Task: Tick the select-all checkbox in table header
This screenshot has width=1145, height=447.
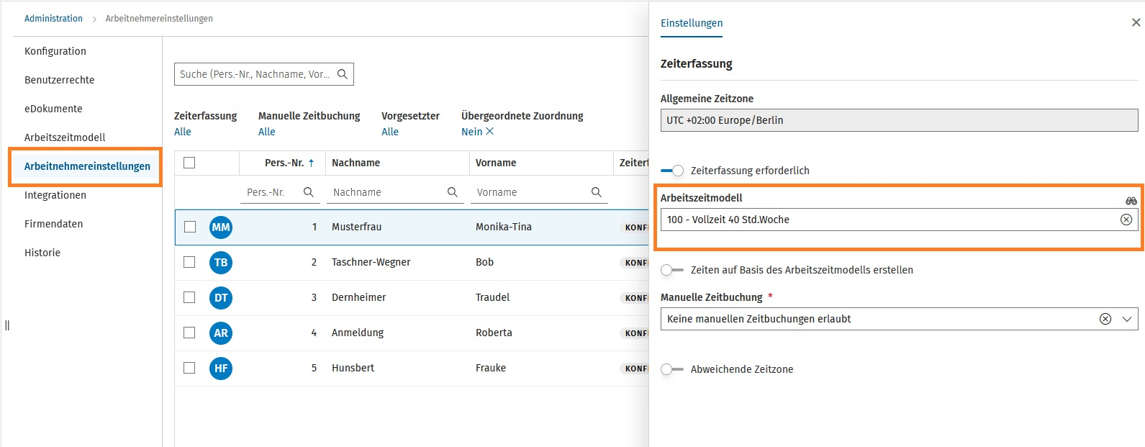Action: coord(189,163)
